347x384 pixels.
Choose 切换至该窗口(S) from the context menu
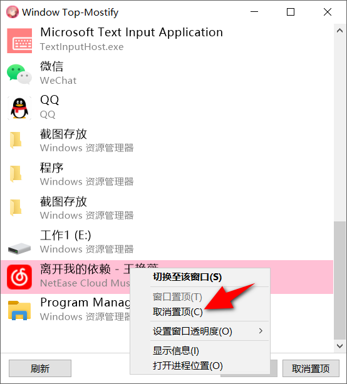pos(200,277)
